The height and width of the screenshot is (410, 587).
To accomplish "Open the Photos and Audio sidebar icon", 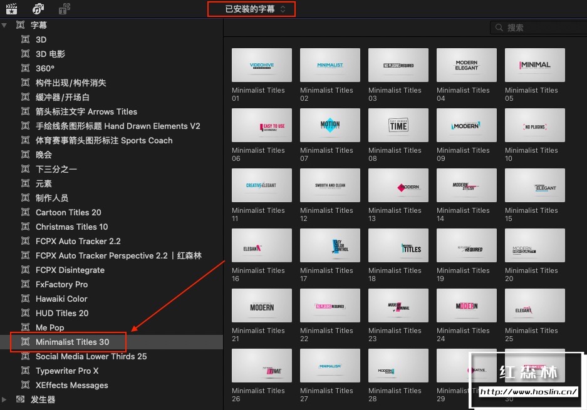I will (x=38, y=9).
